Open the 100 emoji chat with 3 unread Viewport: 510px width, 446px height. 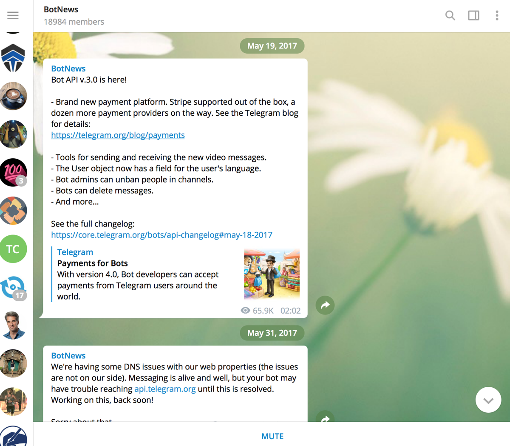tap(13, 172)
